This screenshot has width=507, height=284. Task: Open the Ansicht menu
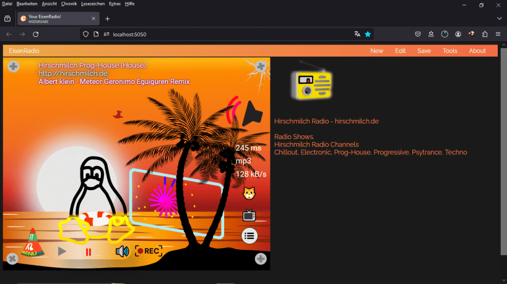pyautogui.click(x=49, y=4)
